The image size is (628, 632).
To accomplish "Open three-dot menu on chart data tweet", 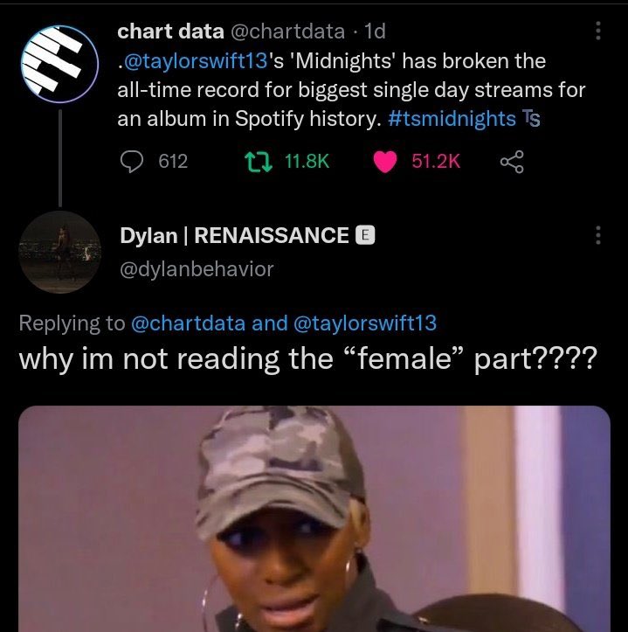I will pos(598,31).
